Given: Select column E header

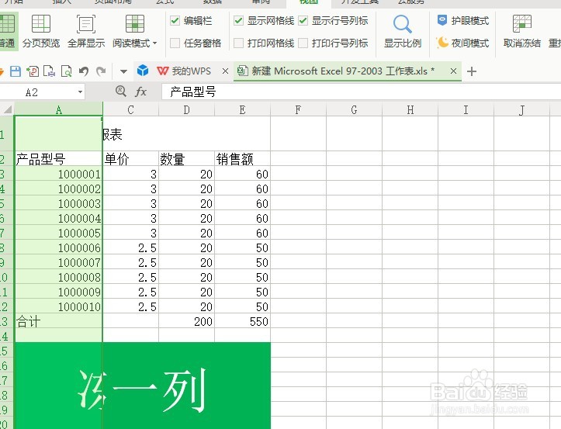Looking at the screenshot, I should coord(242,109).
